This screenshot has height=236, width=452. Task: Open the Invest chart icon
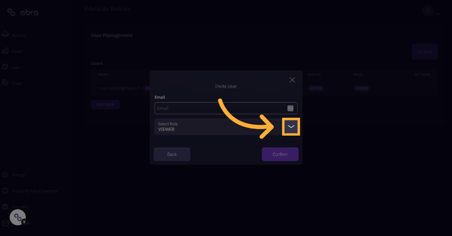point(5,51)
